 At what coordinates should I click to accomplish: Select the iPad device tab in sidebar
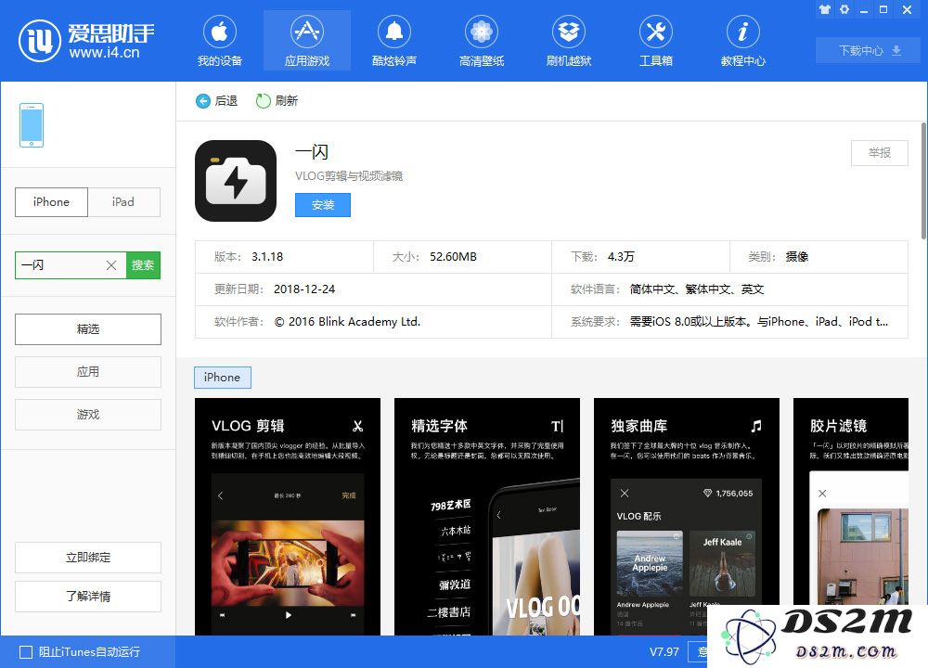123,201
